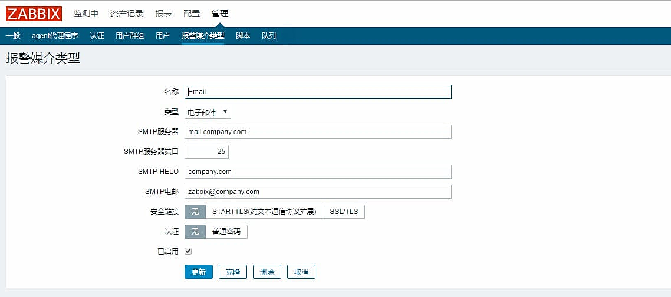Uncheck the 已启用 checkbox
This screenshot has width=671, height=297.
[188, 251]
